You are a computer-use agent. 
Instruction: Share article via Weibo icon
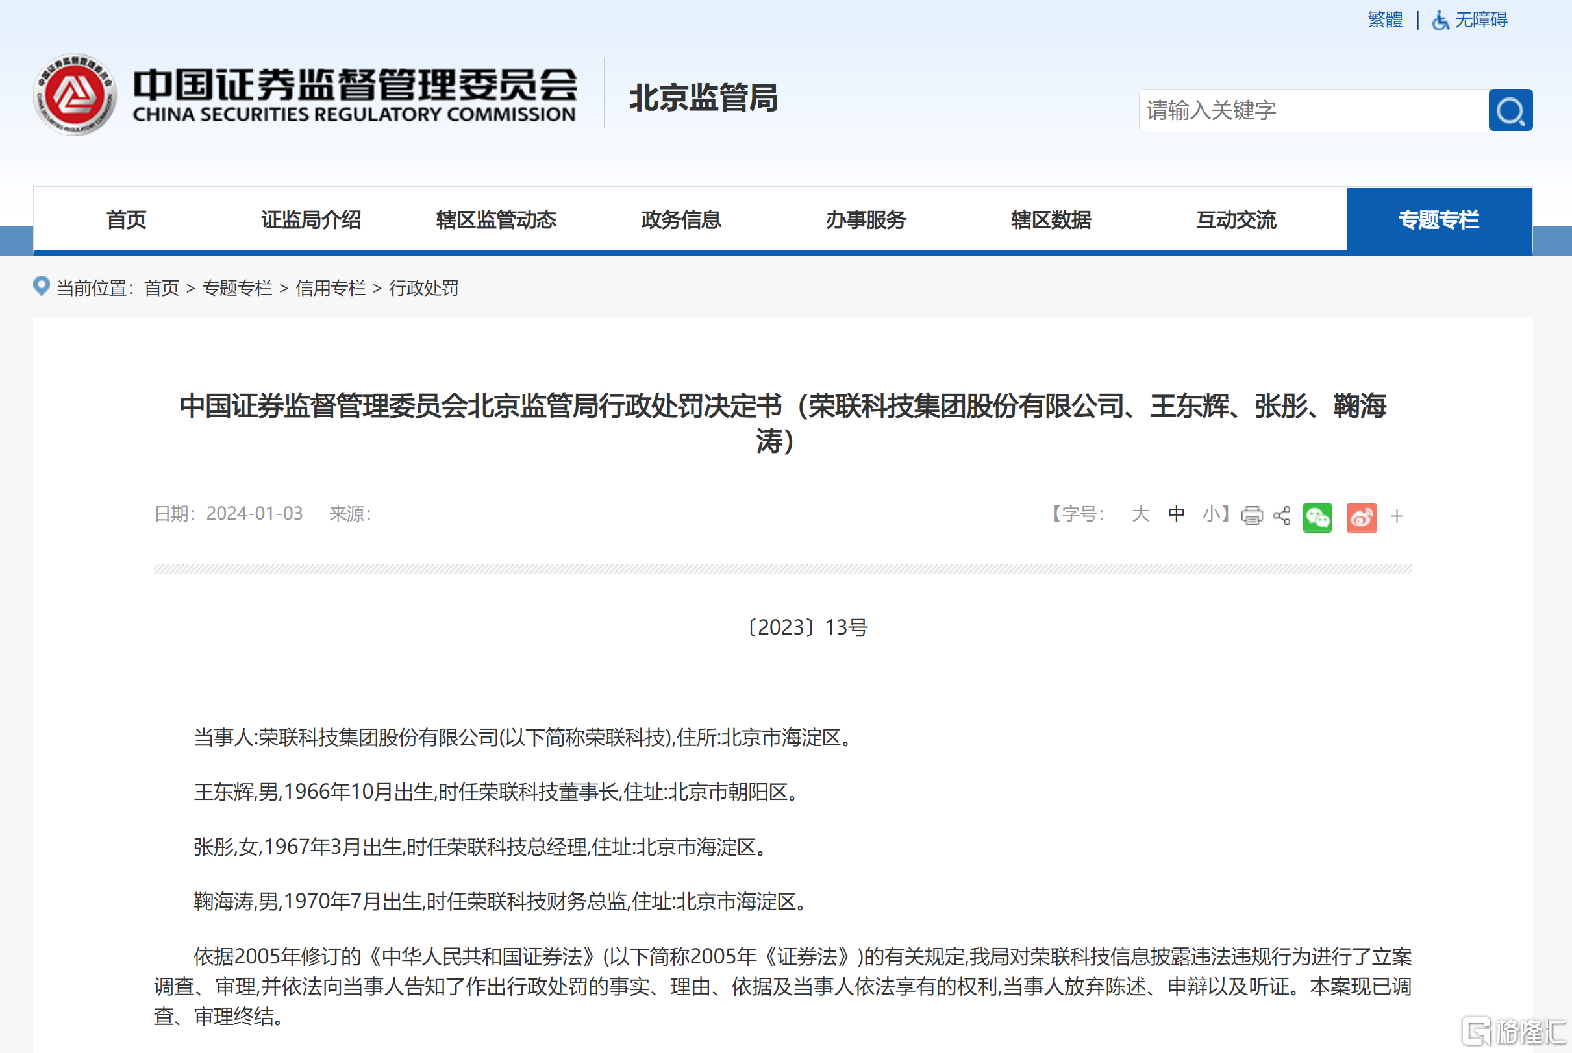click(1361, 517)
